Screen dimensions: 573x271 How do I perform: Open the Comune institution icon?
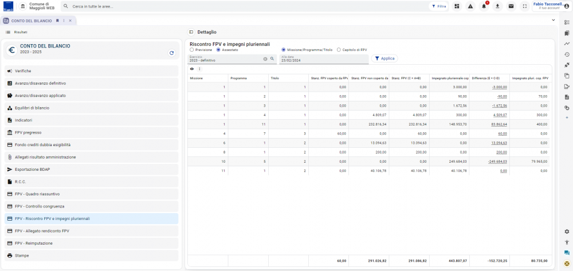click(23, 6)
